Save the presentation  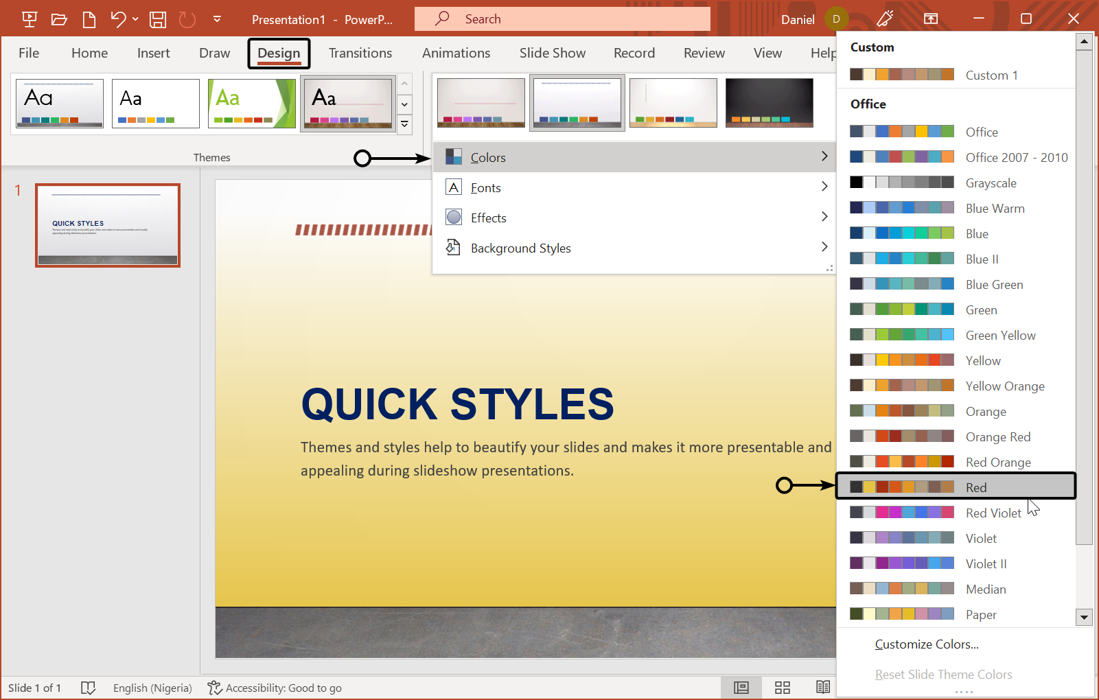point(157,19)
